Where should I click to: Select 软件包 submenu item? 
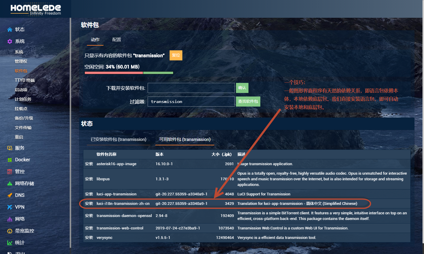coord(21,71)
